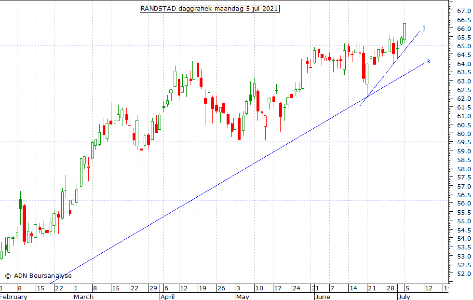Viewport: 473px width, 300px height.
Task: Click the May month label
Action: pyautogui.click(x=243, y=297)
